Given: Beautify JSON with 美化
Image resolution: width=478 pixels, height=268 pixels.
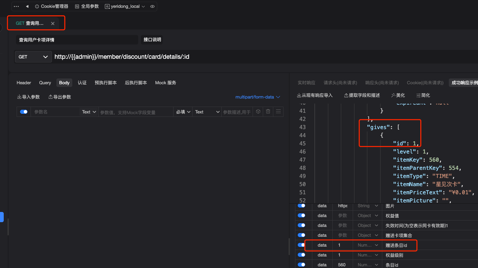Looking at the screenshot, I should pos(398,95).
